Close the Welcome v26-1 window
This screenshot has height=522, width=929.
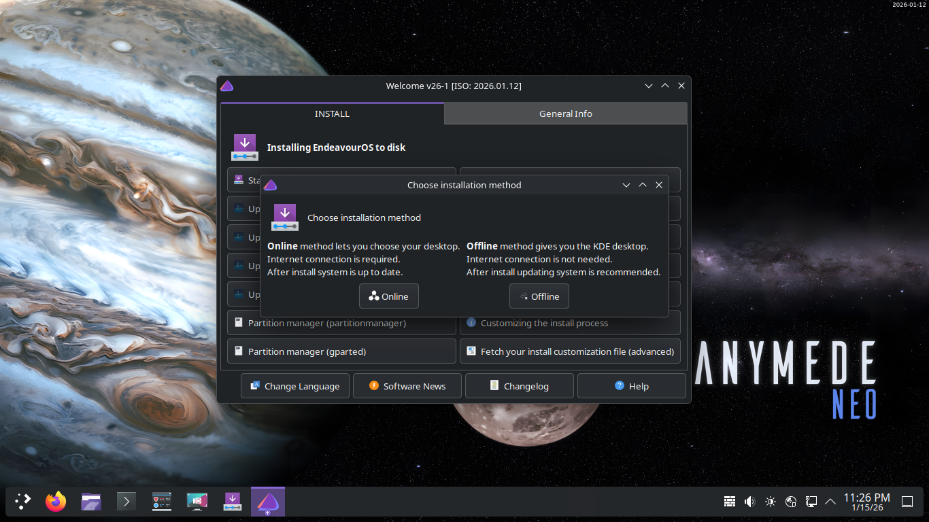pos(681,86)
